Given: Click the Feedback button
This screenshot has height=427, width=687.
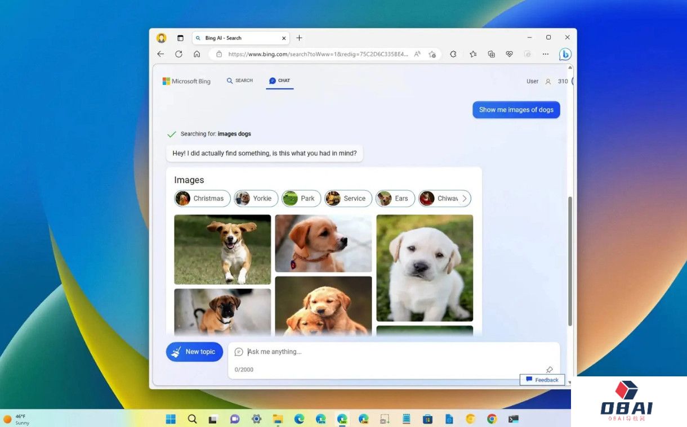Looking at the screenshot, I should point(542,380).
